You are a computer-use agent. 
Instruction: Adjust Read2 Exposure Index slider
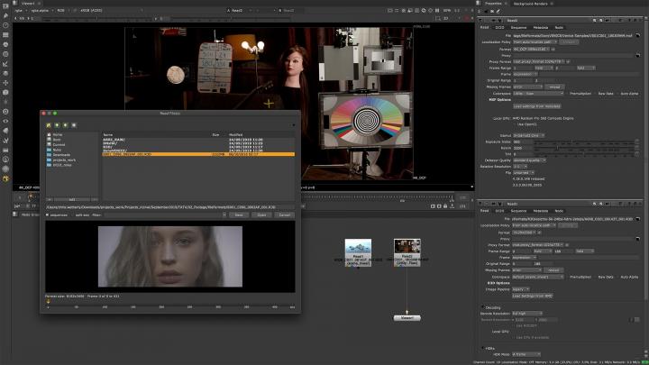(584, 142)
